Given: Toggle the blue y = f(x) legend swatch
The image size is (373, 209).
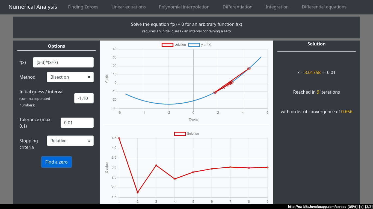Looking at the screenshot, I should click(194, 45).
